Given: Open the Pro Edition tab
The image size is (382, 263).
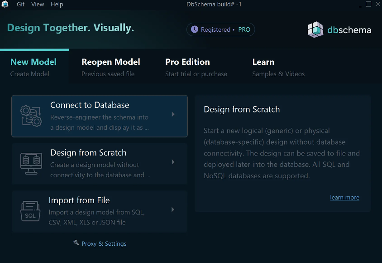Looking at the screenshot, I should click(187, 62).
